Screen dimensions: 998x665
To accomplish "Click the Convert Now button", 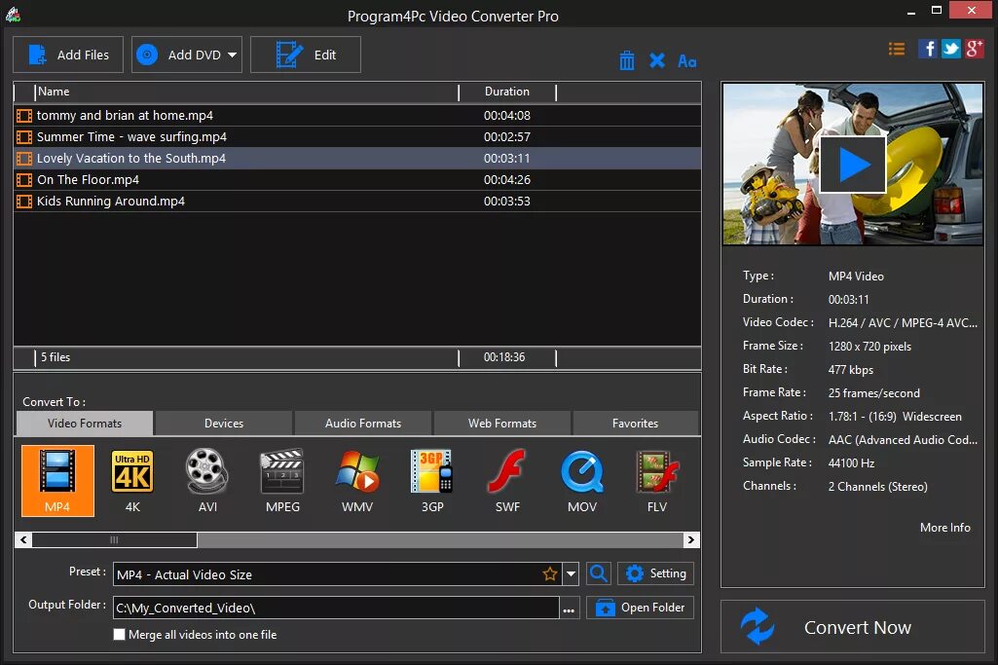I will click(x=853, y=627).
